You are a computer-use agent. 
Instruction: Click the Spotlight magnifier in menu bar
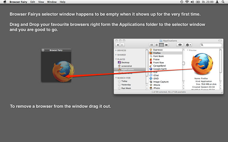[x=223, y=2]
